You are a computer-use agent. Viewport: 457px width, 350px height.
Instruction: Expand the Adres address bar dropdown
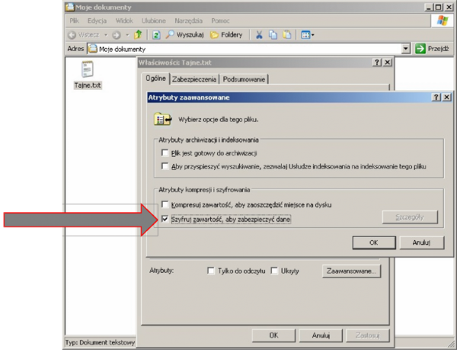tap(406, 49)
